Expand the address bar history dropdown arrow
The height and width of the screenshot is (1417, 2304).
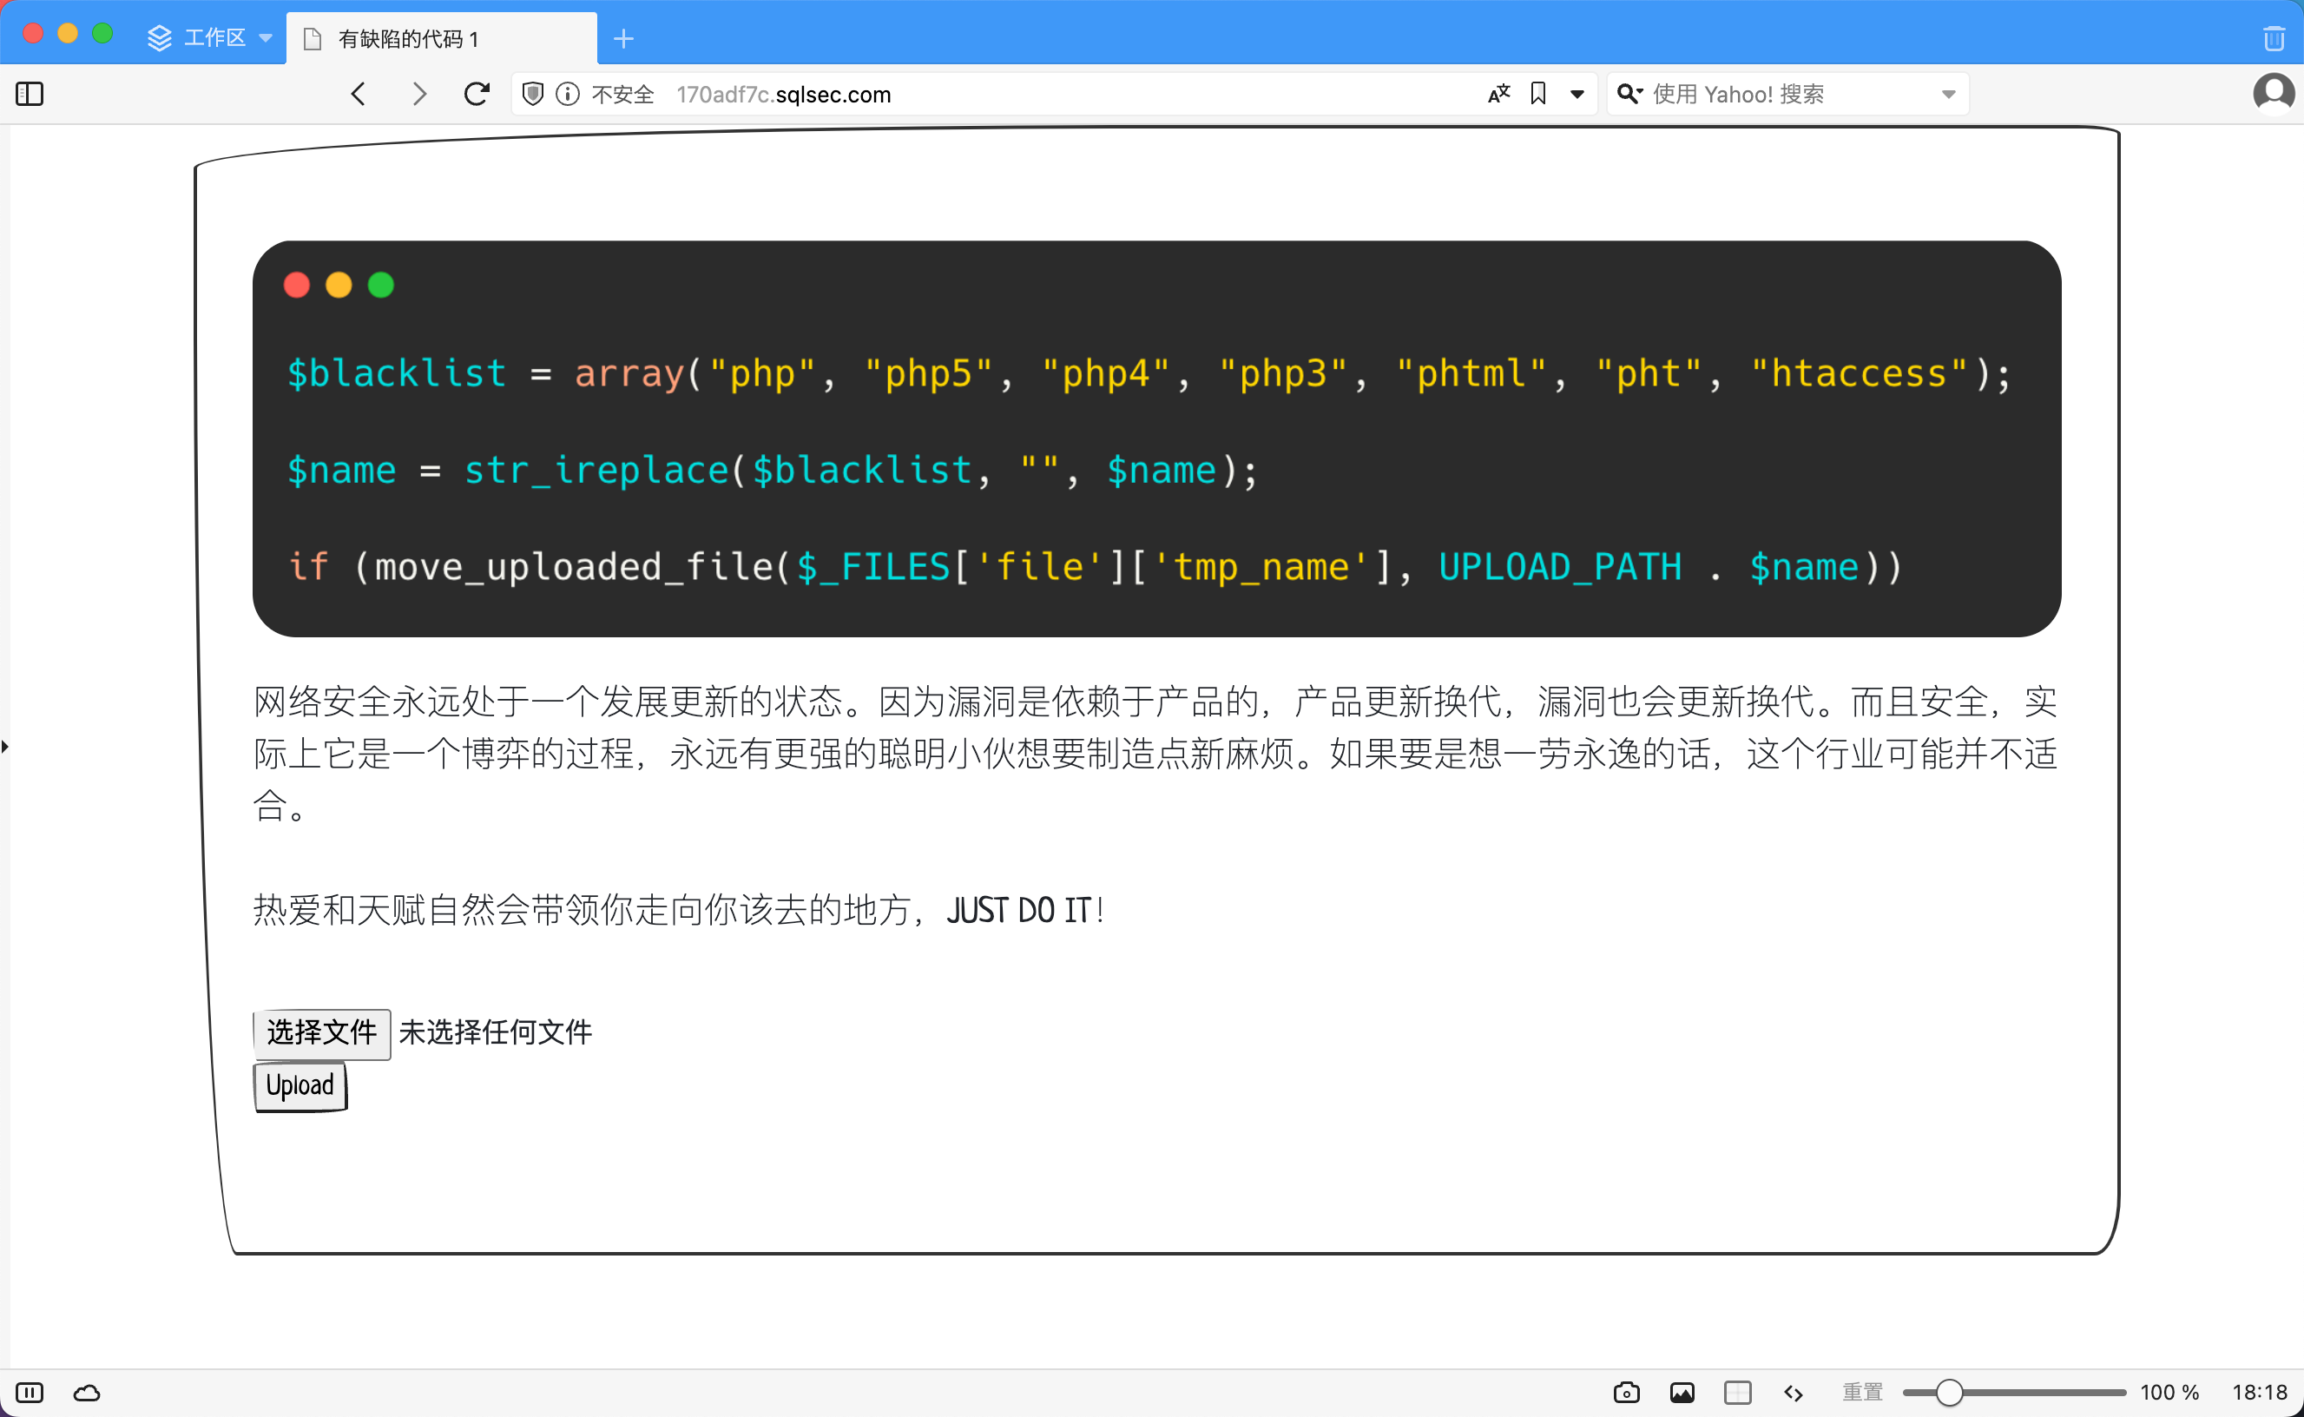pos(1578,94)
